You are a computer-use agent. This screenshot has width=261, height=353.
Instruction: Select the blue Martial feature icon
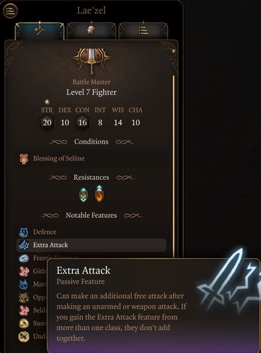[24, 284]
